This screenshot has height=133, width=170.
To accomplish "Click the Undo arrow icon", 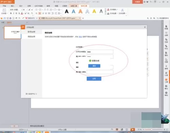I will [x=16, y=18].
